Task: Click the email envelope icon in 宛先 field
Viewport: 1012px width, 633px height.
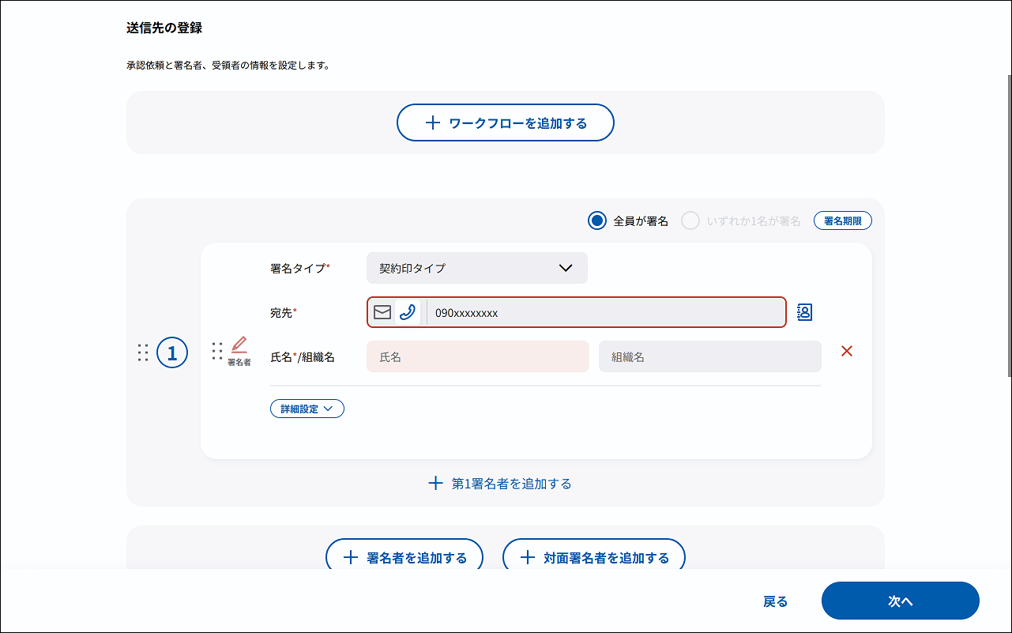Action: pyautogui.click(x=382, y=312)
